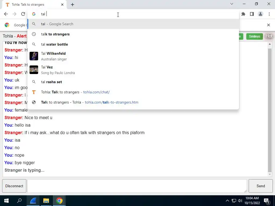Screen dimensions: 275x206
Task: Dismiss the Google Chrome notification bar
Action: tap(268, 25)
